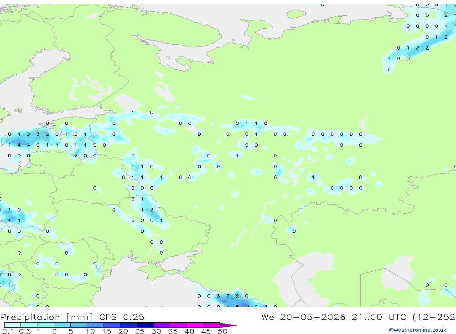Click the 1–2 mm legend swatch

46,325
